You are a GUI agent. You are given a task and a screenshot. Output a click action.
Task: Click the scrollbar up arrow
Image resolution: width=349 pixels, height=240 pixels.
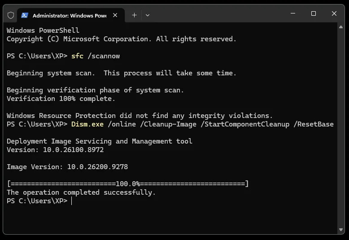point(341,27)
